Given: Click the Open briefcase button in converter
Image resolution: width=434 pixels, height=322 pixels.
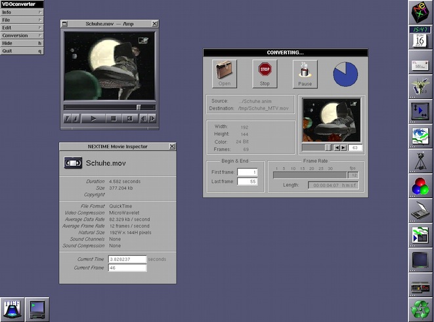Looking at the screenshot, I should coord(225,74).
